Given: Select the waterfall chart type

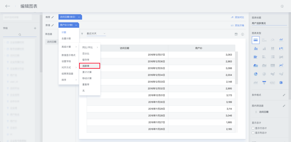Looking at the screenshot, I should 281,48.
